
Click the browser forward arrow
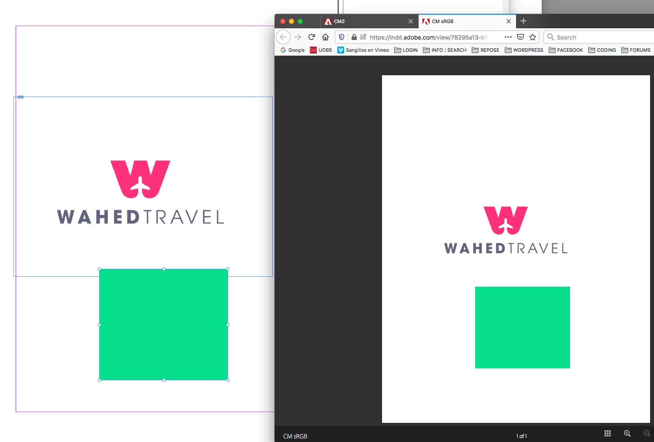(x=298, y=37)
